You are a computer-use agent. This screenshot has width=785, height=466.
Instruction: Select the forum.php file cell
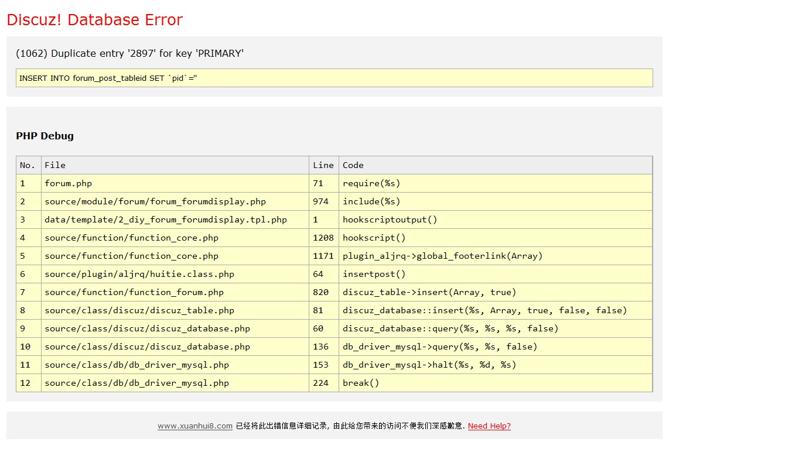click(x=175, y=183)
